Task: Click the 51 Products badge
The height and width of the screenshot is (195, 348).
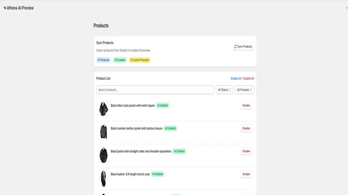Action: pos(103,60)
